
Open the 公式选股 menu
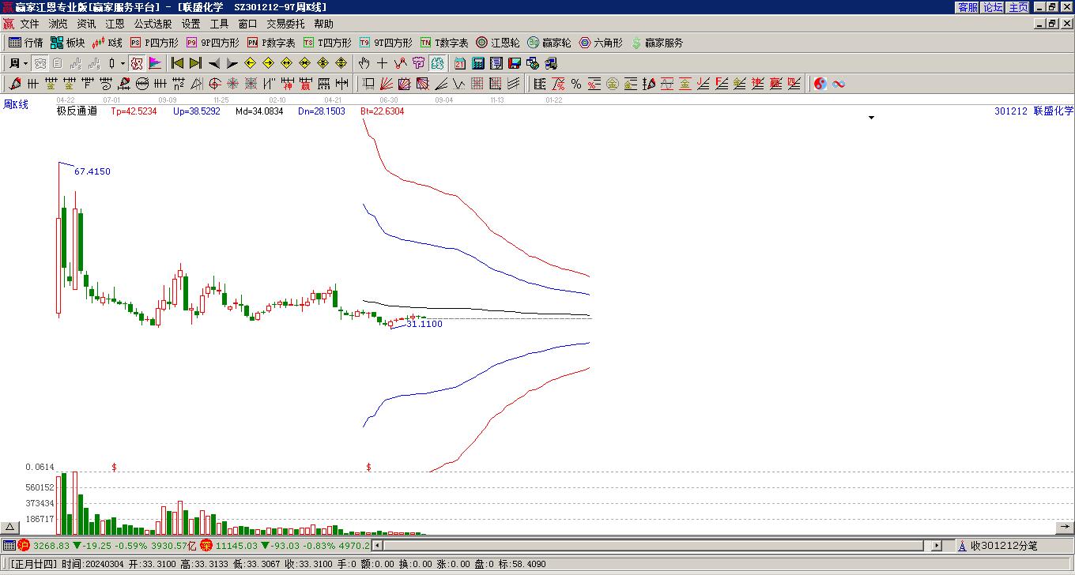click(x=153, y=24)
